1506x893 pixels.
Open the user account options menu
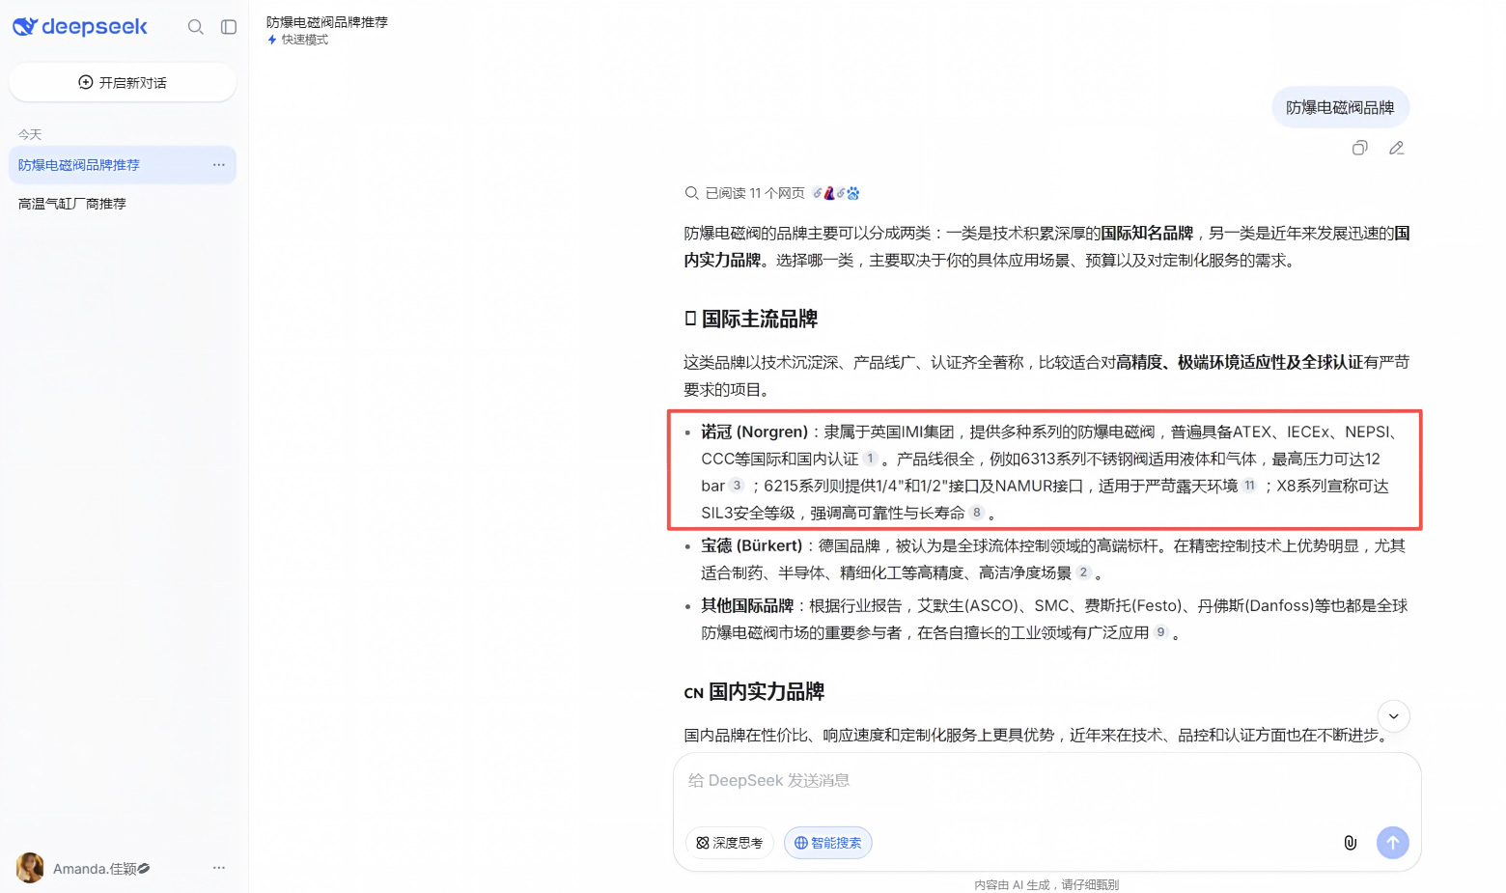pos(219,868)
